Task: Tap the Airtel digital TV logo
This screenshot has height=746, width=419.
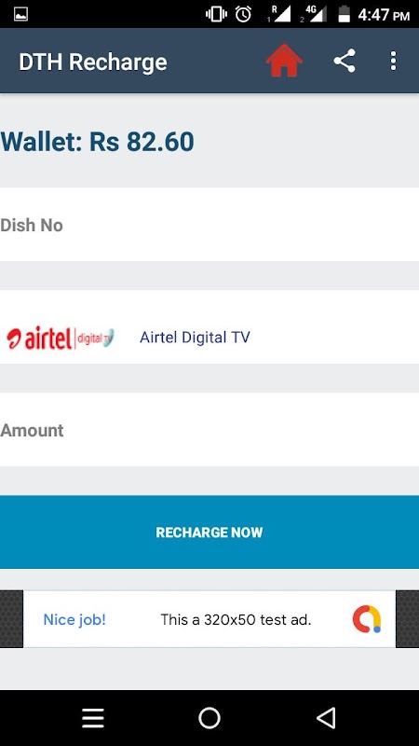Action: point(61,338)
